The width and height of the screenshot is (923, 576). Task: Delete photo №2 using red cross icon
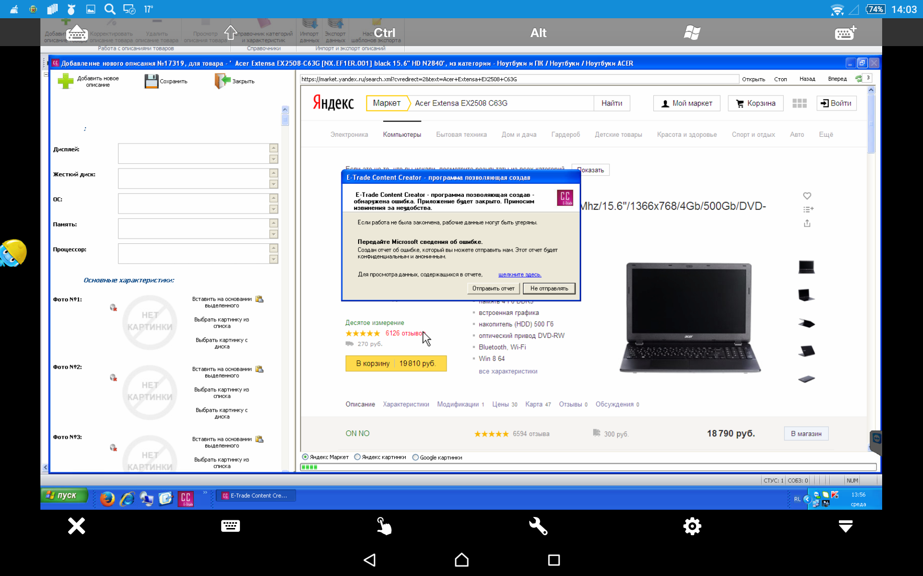point(113,378)
